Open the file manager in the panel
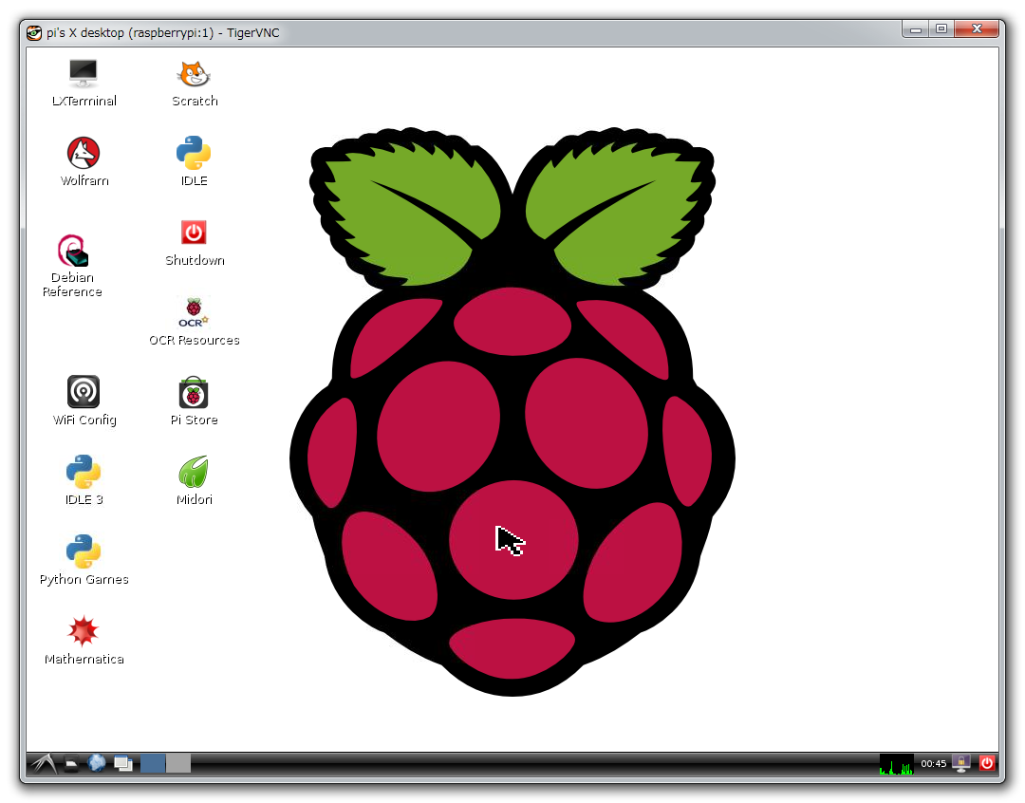Image resolution: width=1025 pixels, height=803 pixels. coord(71,763)
